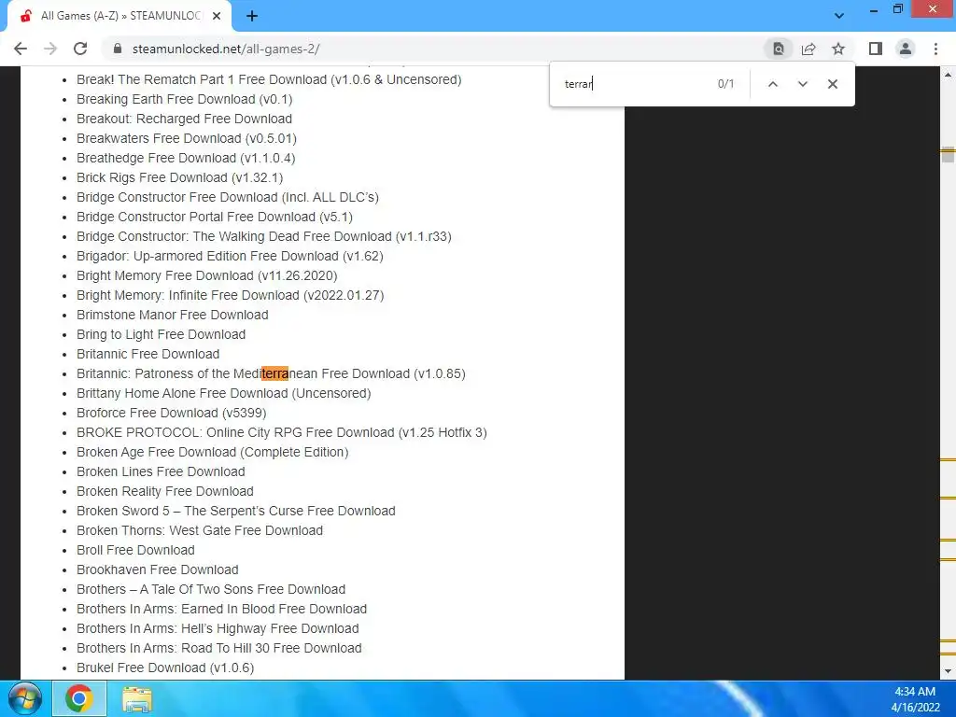Open Bright Memory Free Download (v11.26.2020) link

pos(206,275)
